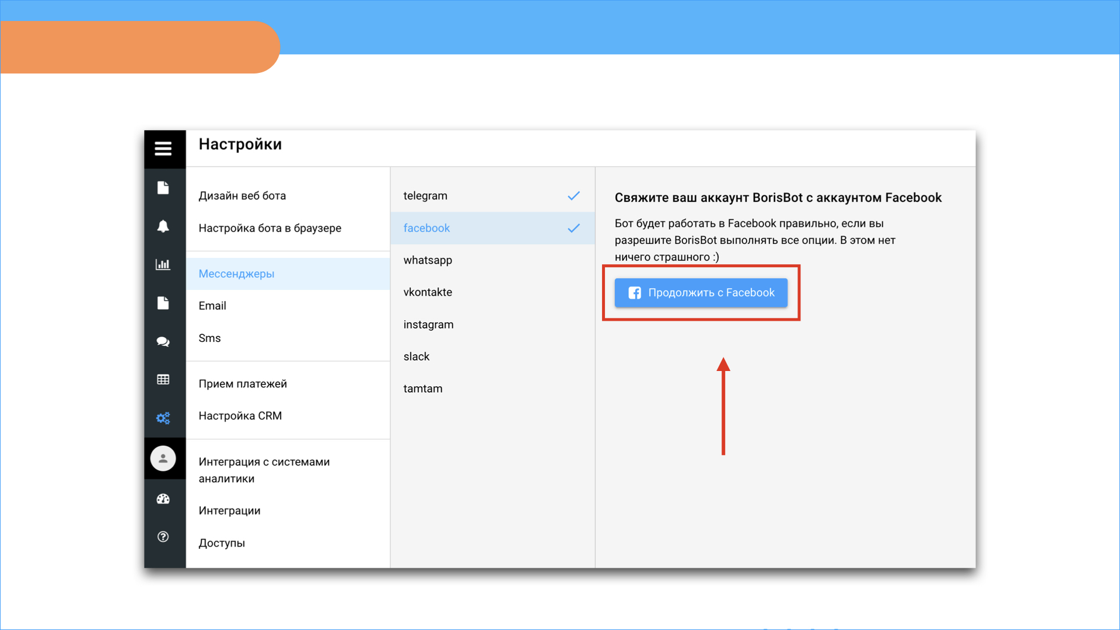Select telegram messenger
Screen dimensions: 1120x630
pyautogui.click(x=493, y=196)
